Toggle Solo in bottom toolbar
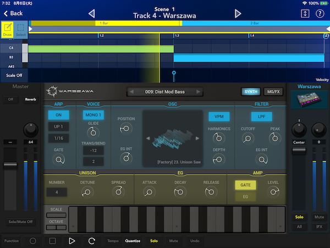 tap(154, 241)
